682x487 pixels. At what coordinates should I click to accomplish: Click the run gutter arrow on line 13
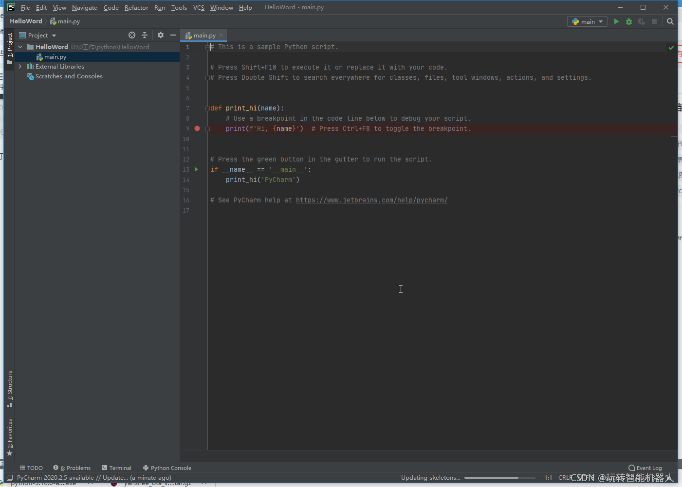[197, 169]
